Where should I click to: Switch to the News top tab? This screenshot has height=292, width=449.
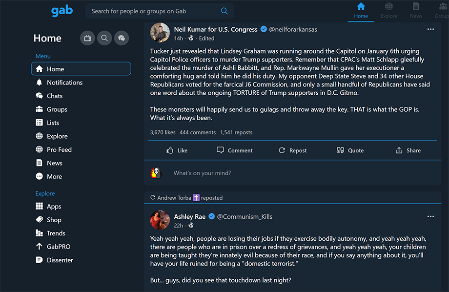416,11
